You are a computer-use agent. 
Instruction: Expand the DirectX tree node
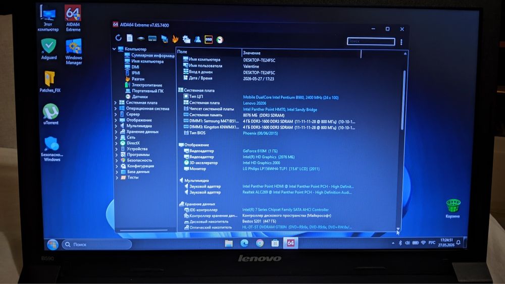(x=116, y=143)
